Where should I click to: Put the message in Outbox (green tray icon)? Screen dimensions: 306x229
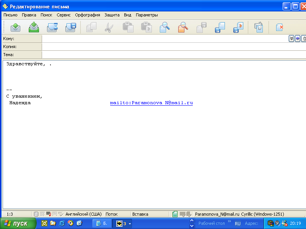[x=34, y=27]
